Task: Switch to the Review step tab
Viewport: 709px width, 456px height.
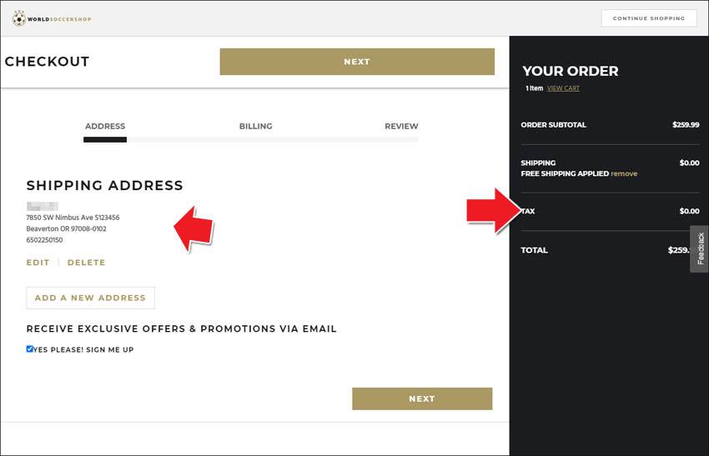Action: pos(401,126)
